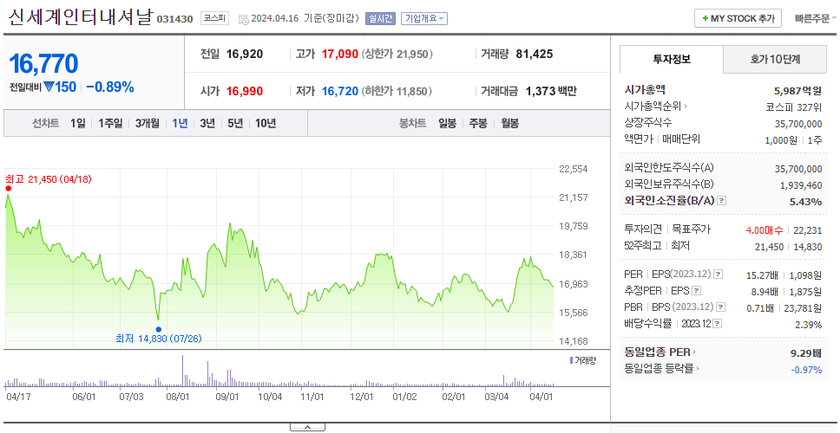Click the 전일 value 16,920
The height and width of the screenshot is (433, 840).
pos(245,54)
